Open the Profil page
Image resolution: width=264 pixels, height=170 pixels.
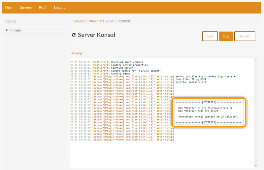pos(43,7)
